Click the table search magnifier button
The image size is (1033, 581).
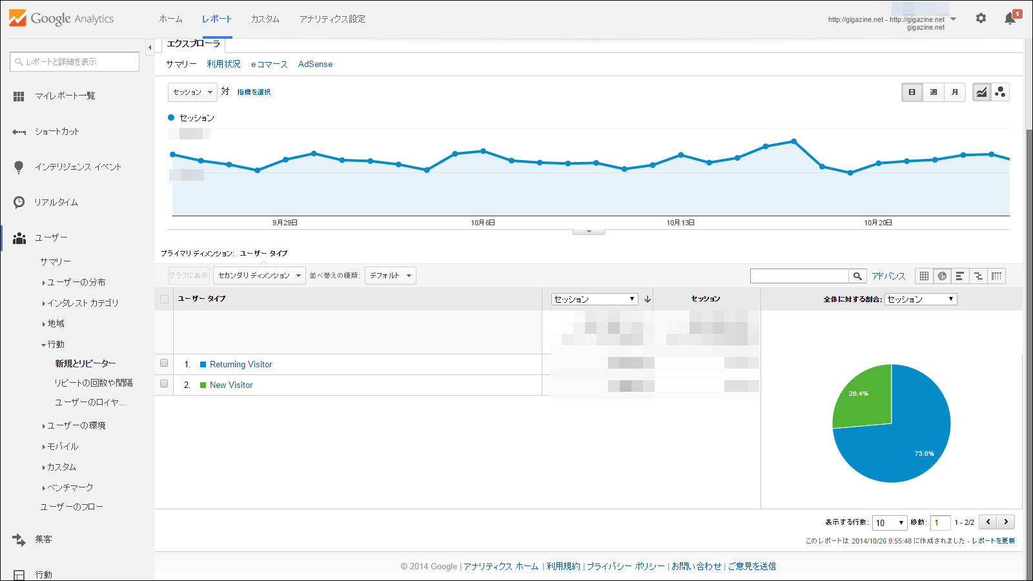(857, 276)
